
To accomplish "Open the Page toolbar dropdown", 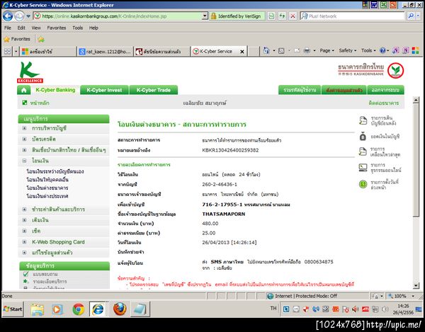I will (327, 51).
